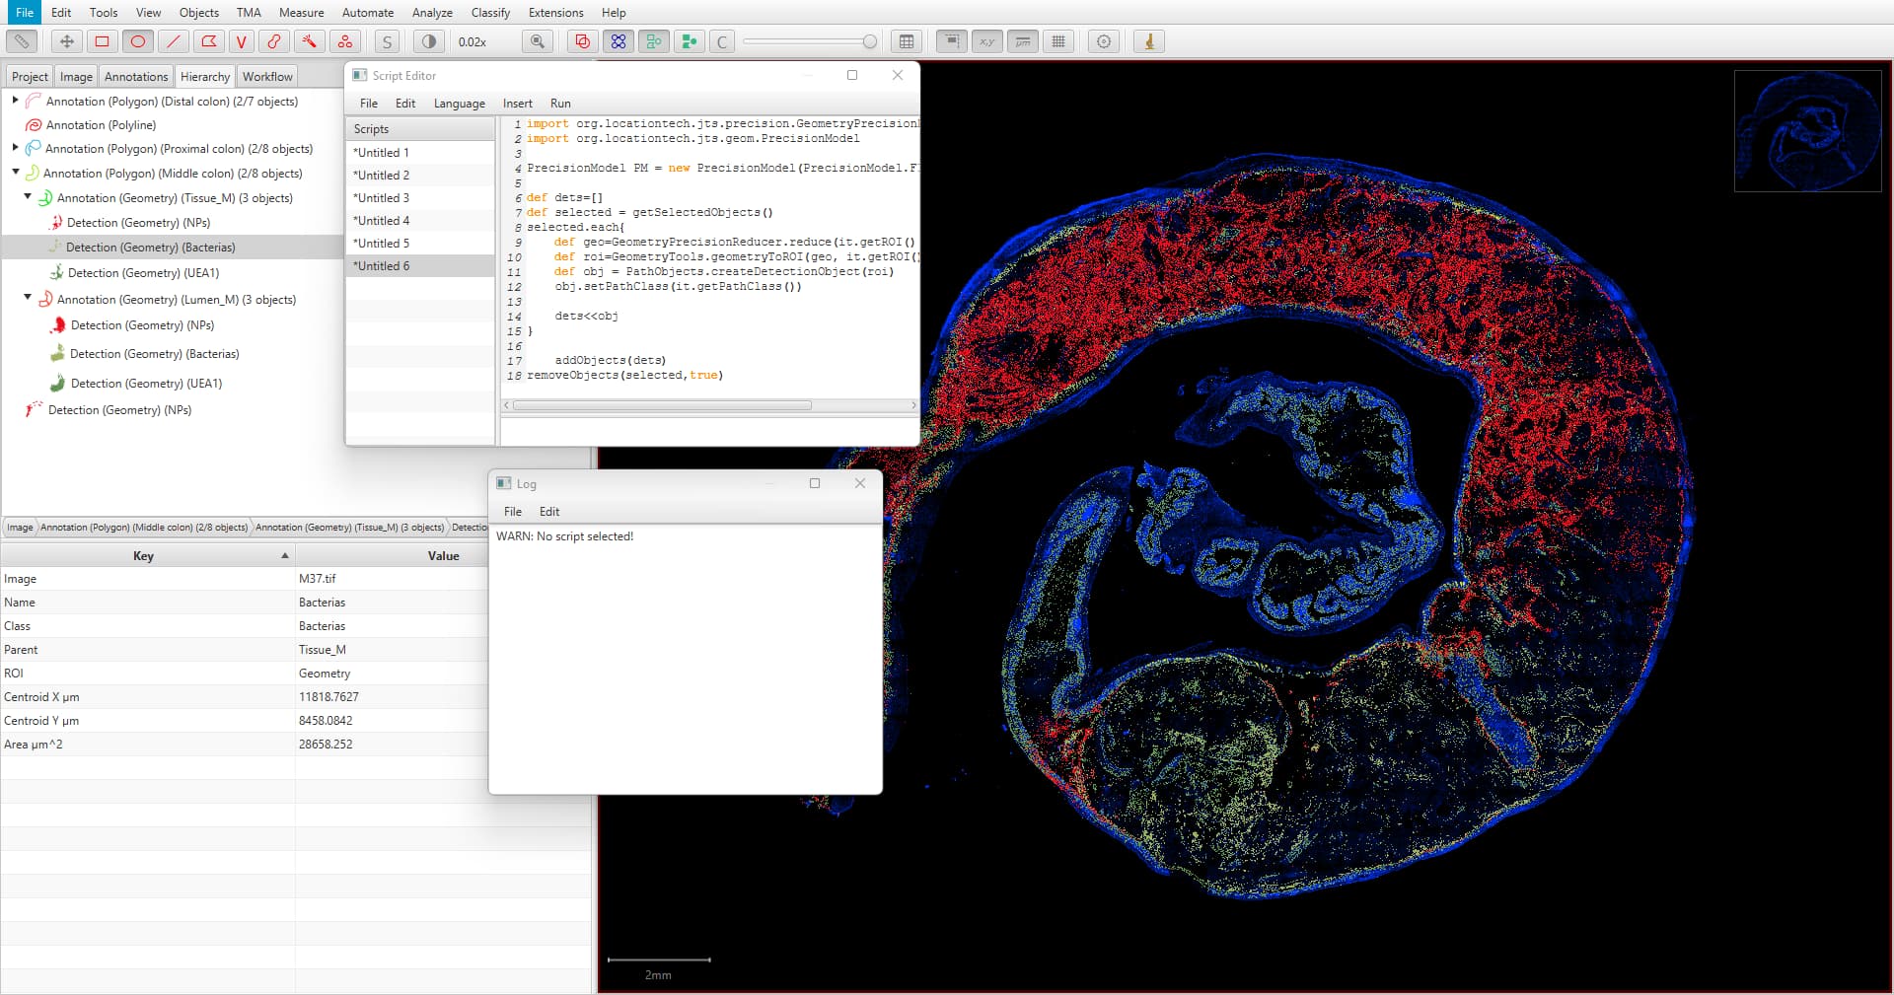Expand the Distal colon annotation

pyautogui.click(x=14, y=100)
